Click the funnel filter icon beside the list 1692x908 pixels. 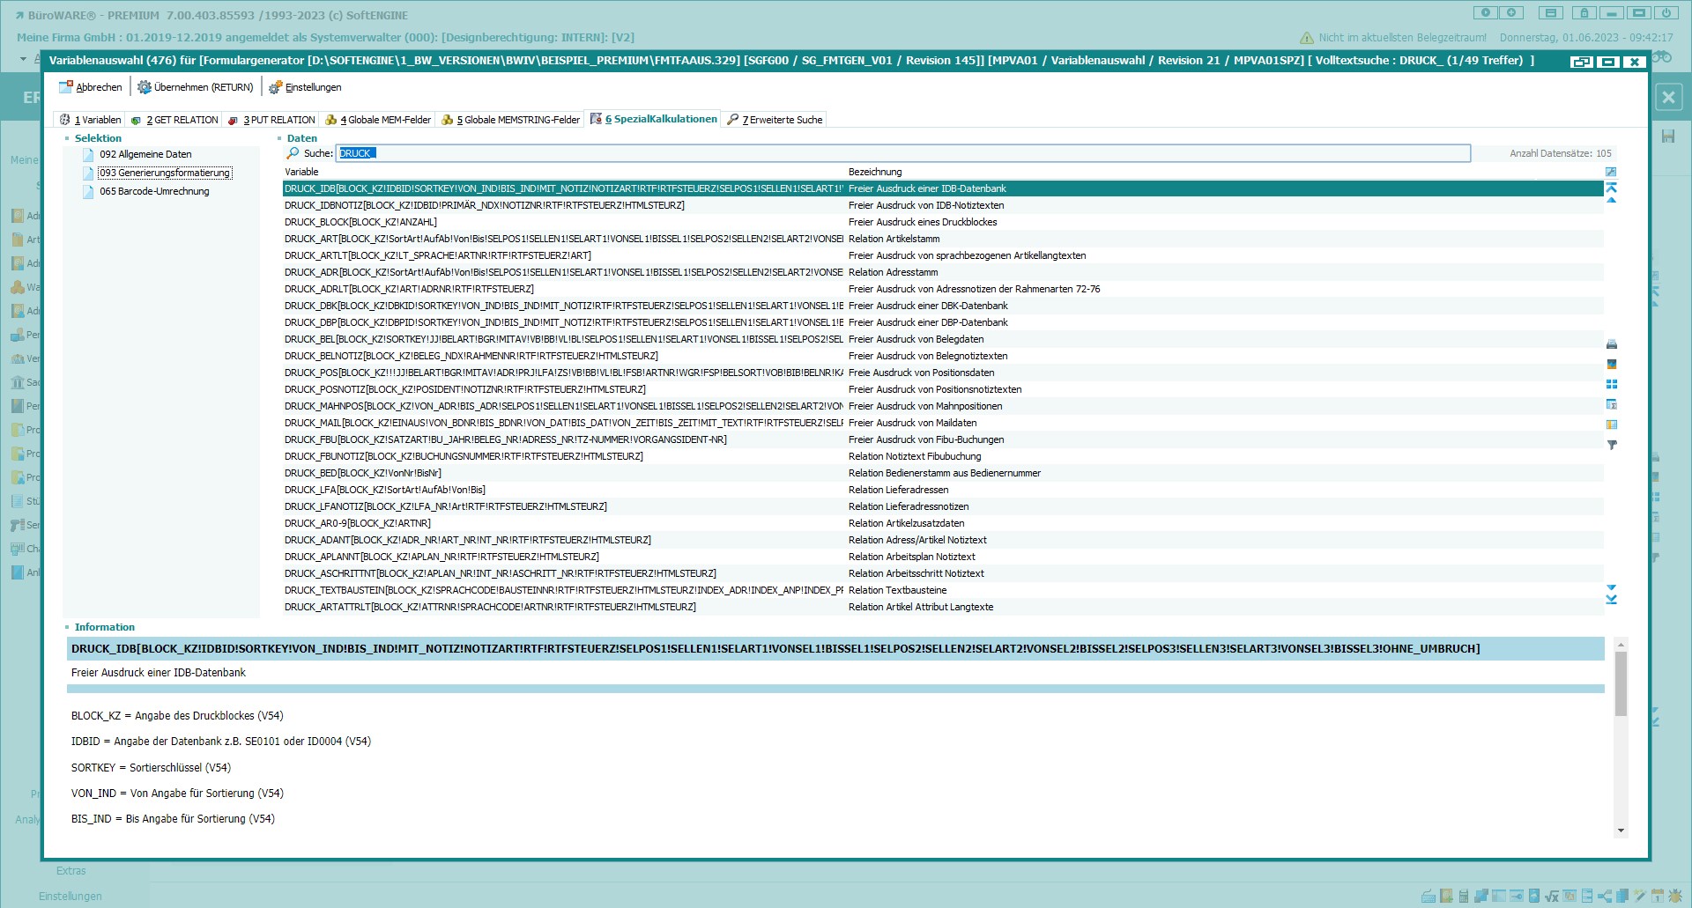(x=1612, y=445)
